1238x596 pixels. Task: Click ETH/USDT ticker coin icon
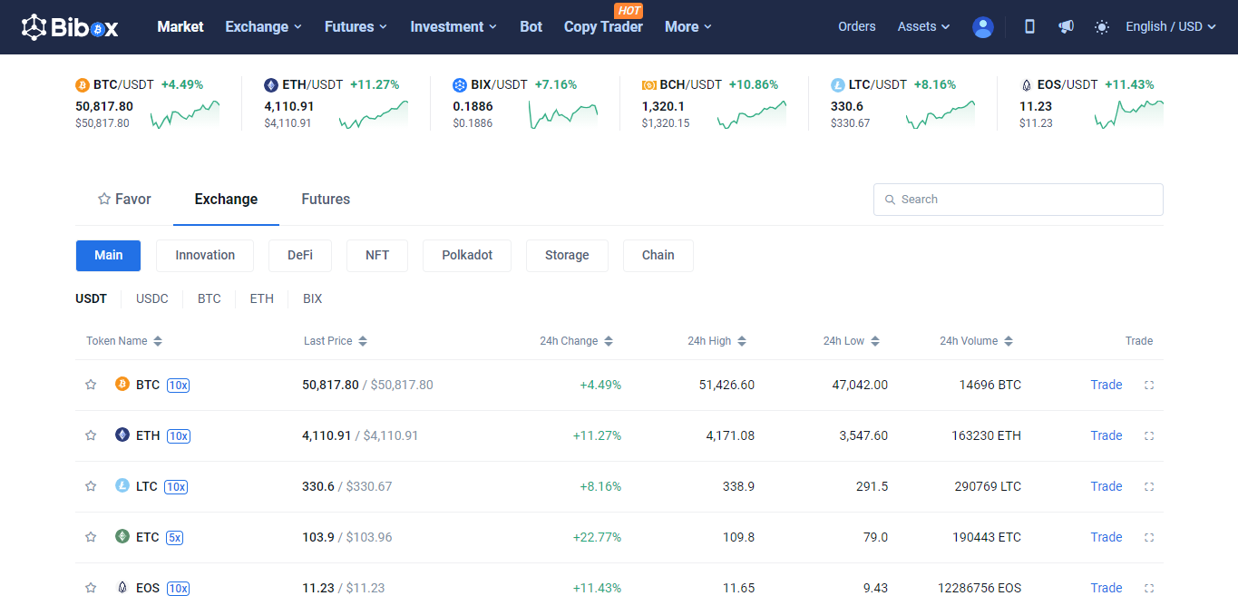[x=271, y=85]
